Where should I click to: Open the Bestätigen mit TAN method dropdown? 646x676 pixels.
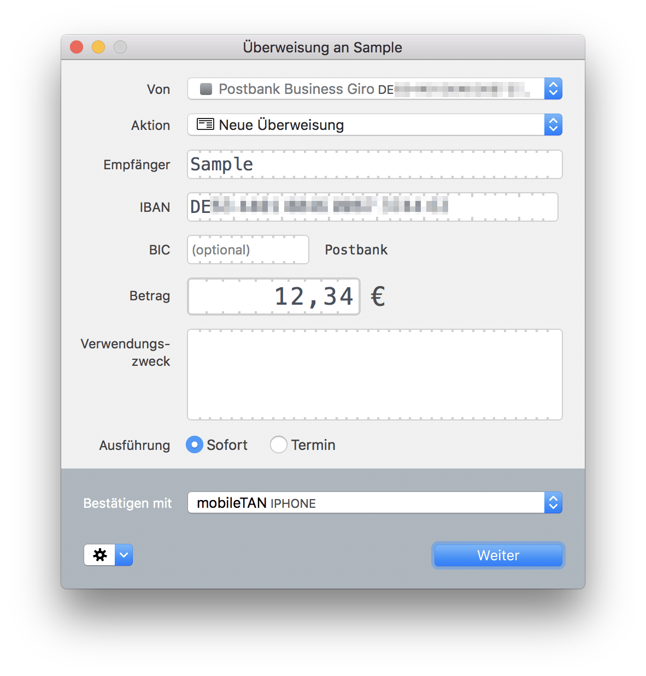click(553, 503)
